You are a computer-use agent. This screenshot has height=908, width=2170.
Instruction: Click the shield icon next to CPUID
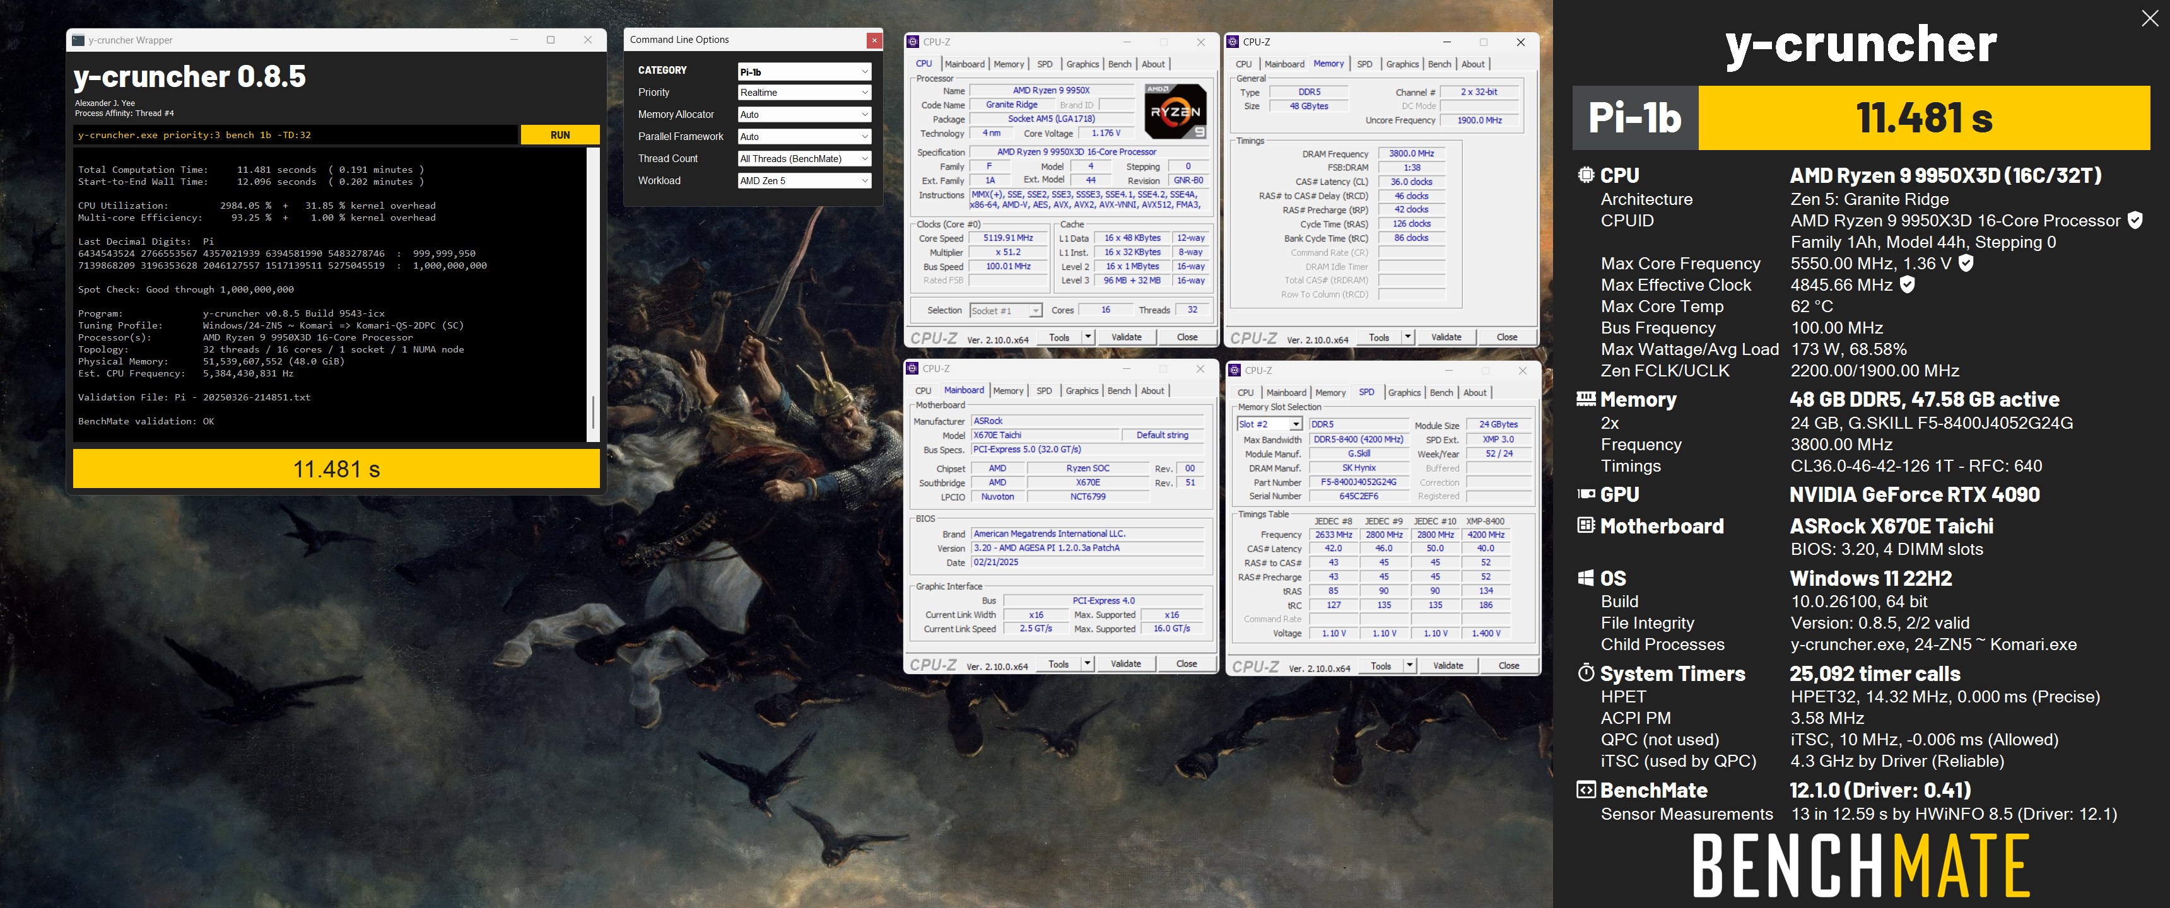(2135, 220)
